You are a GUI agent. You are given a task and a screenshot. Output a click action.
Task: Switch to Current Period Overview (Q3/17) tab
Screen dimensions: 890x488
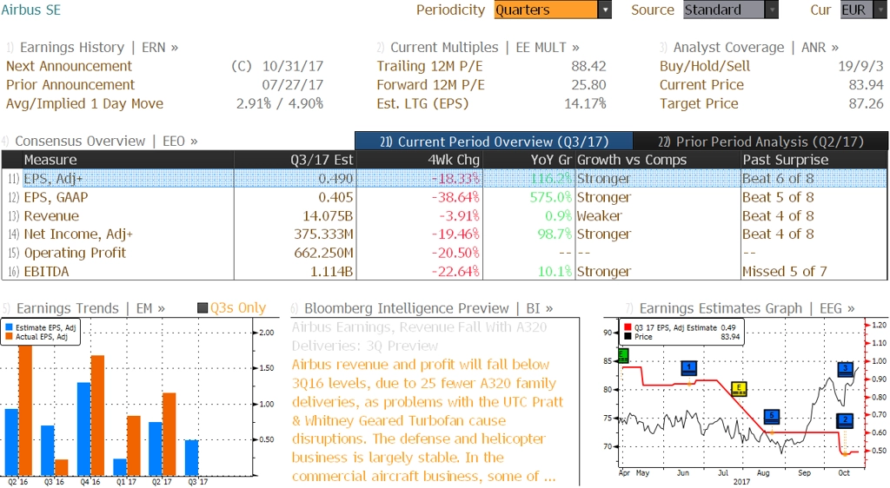494,142
